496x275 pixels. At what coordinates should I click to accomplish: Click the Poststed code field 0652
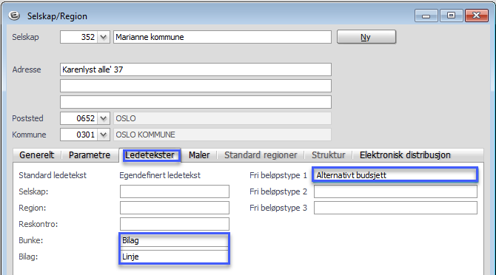[x=78, y=118]
